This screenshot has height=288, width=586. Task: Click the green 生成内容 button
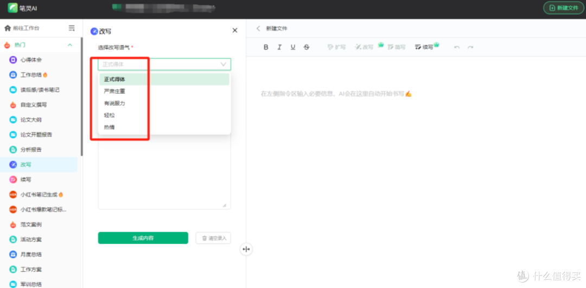point(143,238)
